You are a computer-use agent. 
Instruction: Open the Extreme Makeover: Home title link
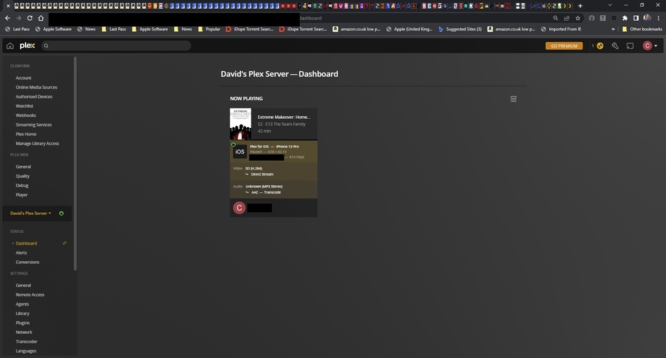pyautogui.click(x=284, y=117)
